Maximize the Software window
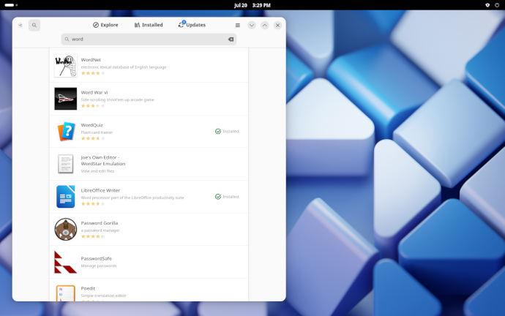505x316 pixels. pos(265,25)
